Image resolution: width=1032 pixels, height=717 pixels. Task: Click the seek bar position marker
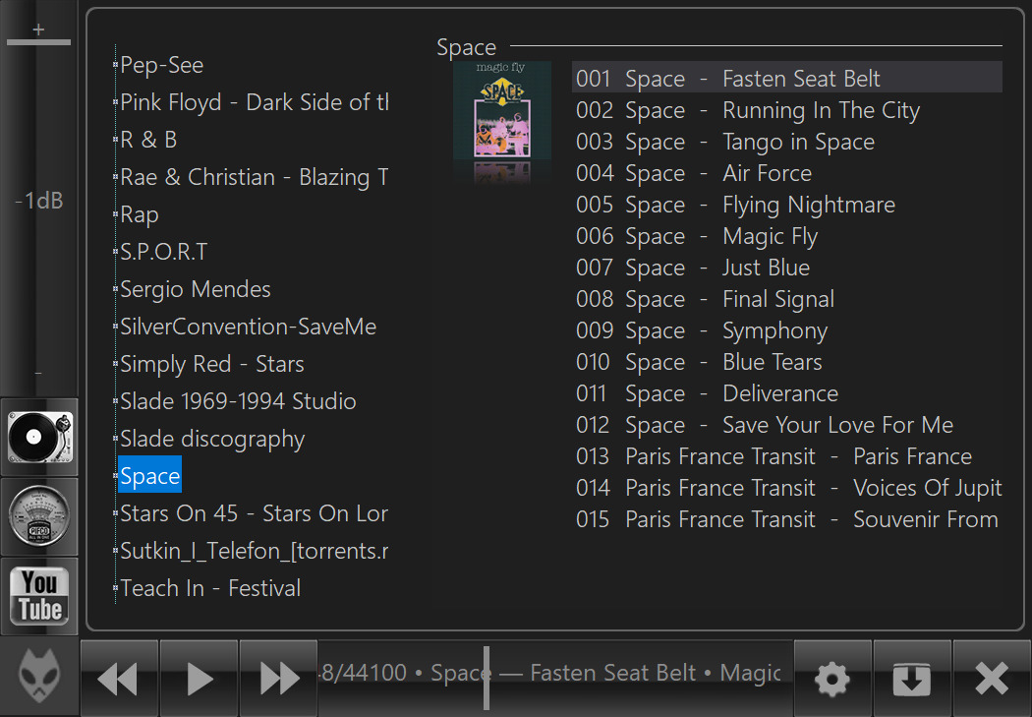click(x=486, y=677)
